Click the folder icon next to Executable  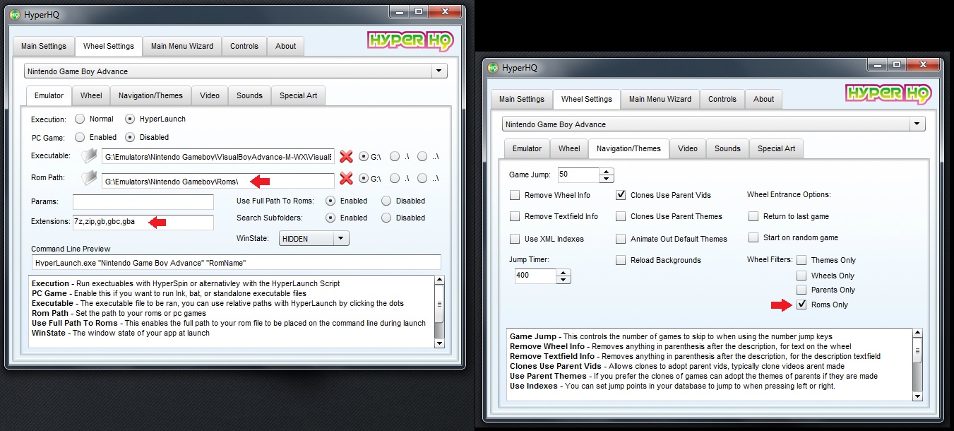point(88,156)
